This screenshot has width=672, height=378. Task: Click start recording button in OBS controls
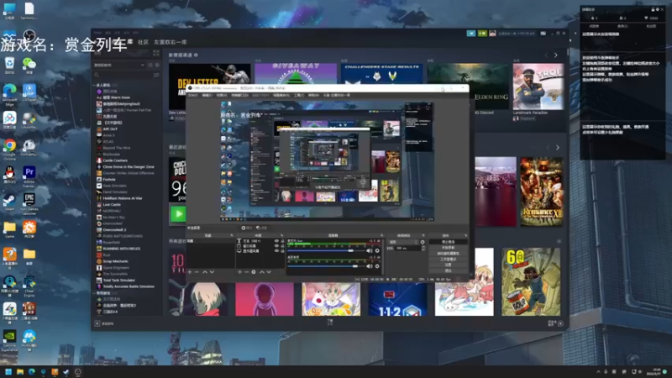449,247
